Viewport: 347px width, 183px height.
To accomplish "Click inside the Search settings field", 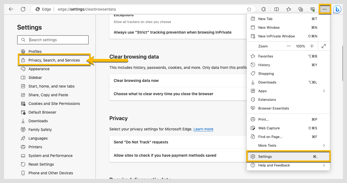I will [53, 40].
